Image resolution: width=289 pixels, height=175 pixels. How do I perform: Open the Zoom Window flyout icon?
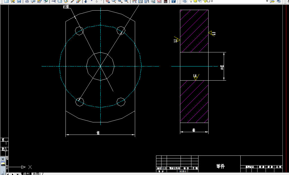pyautogui.click(x=120, y=1)
